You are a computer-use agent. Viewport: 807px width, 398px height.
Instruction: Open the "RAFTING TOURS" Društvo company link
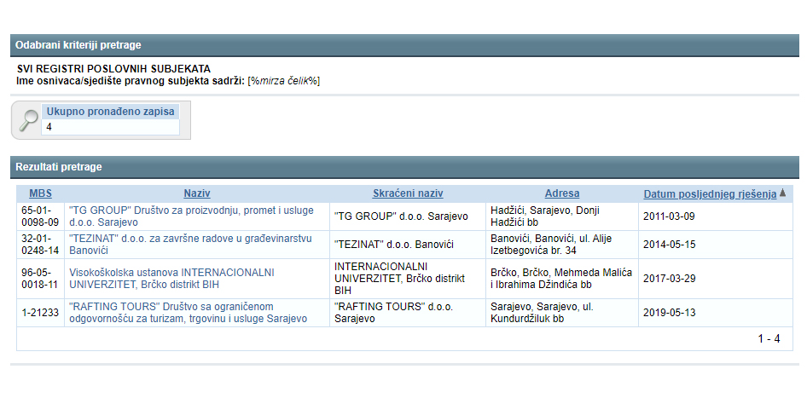(188, 313)
